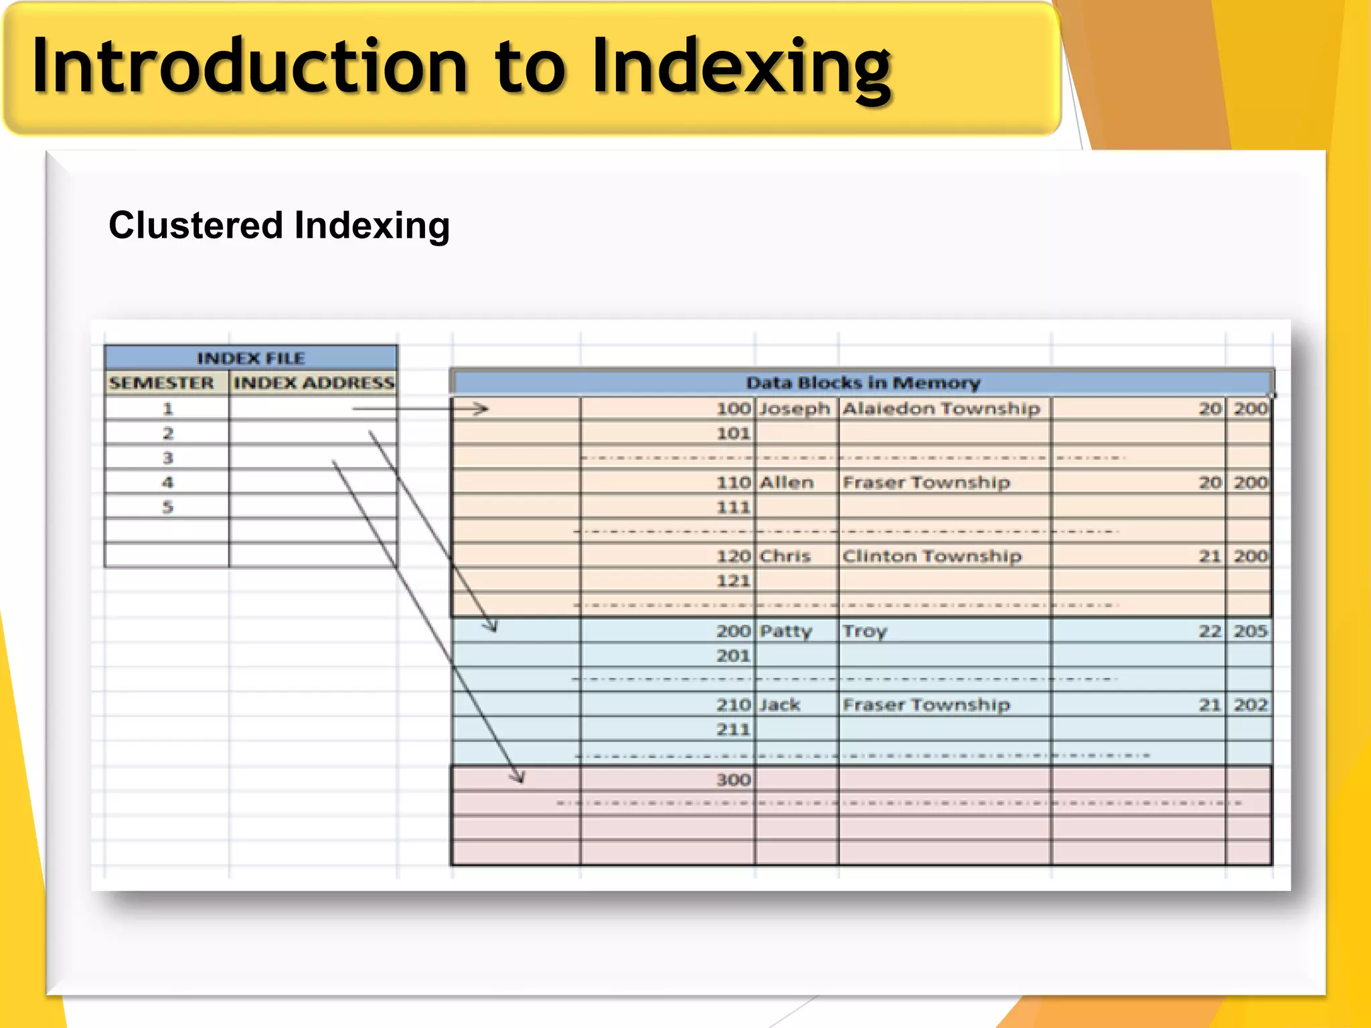Click age value 21 in Chris's row
The width and height of the screenshot is (1371, 1028).
pos(1138,556)
